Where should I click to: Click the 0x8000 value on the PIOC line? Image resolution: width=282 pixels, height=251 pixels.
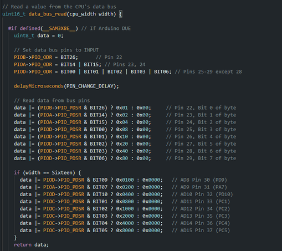click(x=125, y=230)
